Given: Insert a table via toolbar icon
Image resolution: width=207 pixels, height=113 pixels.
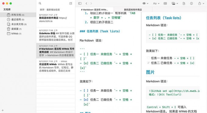Looking at the screenshot, I should (165, 3).
